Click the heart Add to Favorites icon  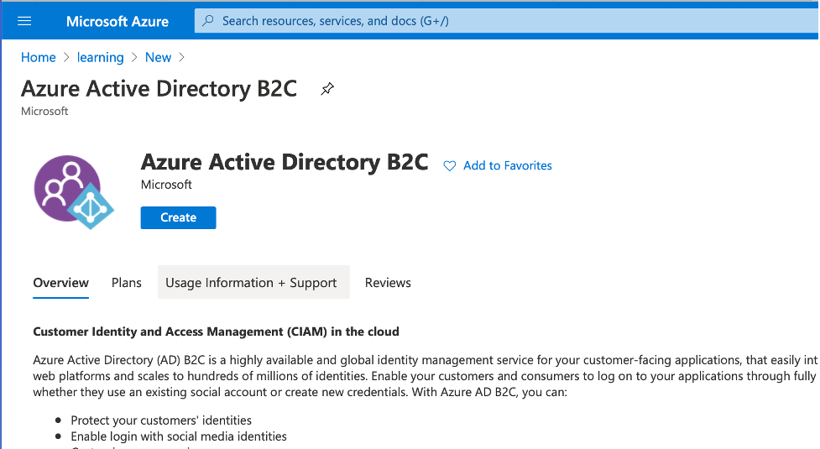click(449, 166)
